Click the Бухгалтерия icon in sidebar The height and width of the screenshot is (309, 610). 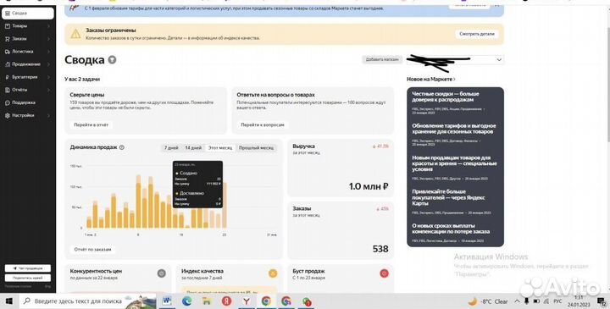coord(8,77)
